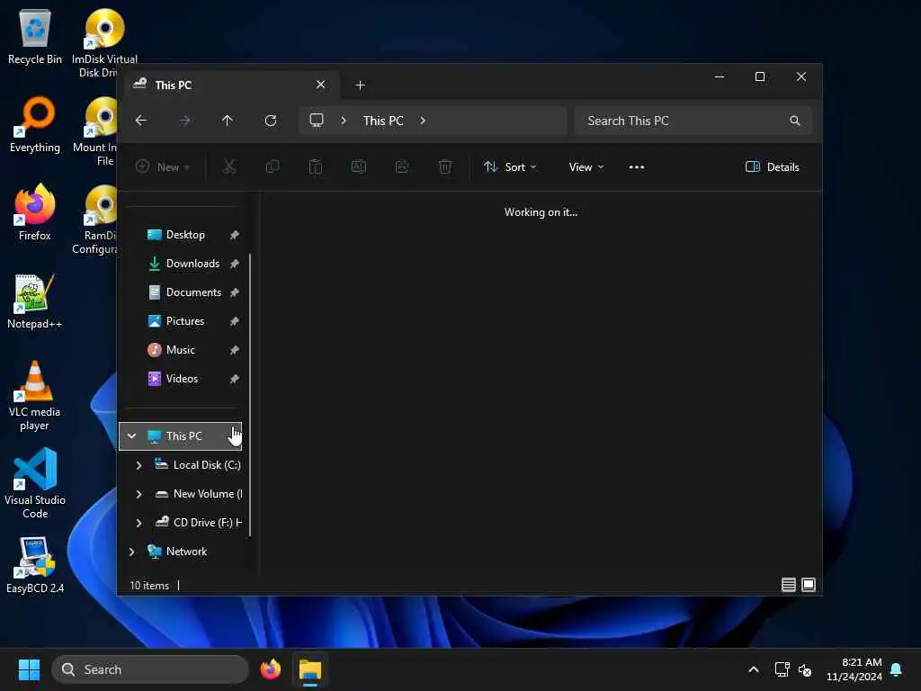921x691 pixels.
Task: Toggle the Details pane
Action: [772, 166]
